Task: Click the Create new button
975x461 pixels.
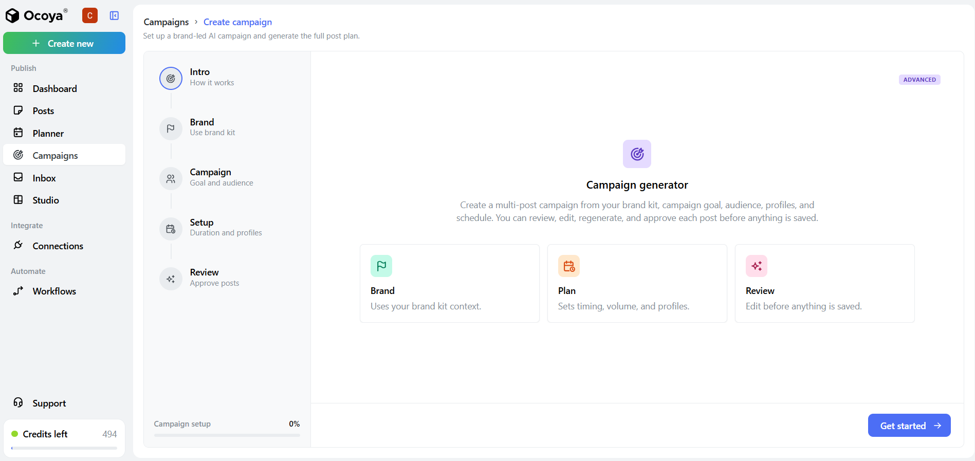Action: [64, 43]
